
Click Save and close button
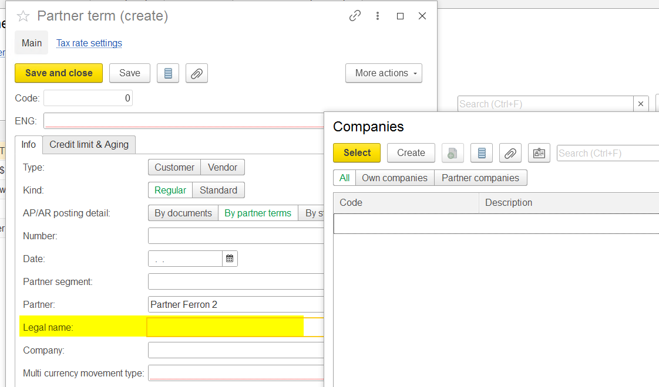pyautogui.click(x=59, y=73)
